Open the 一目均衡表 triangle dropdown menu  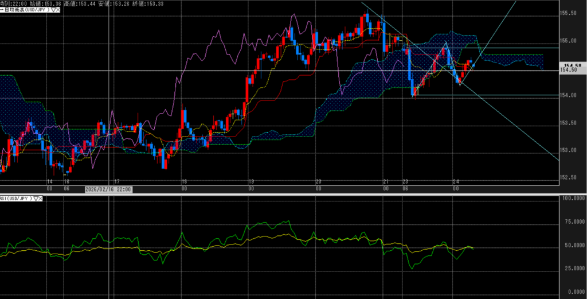53,10
